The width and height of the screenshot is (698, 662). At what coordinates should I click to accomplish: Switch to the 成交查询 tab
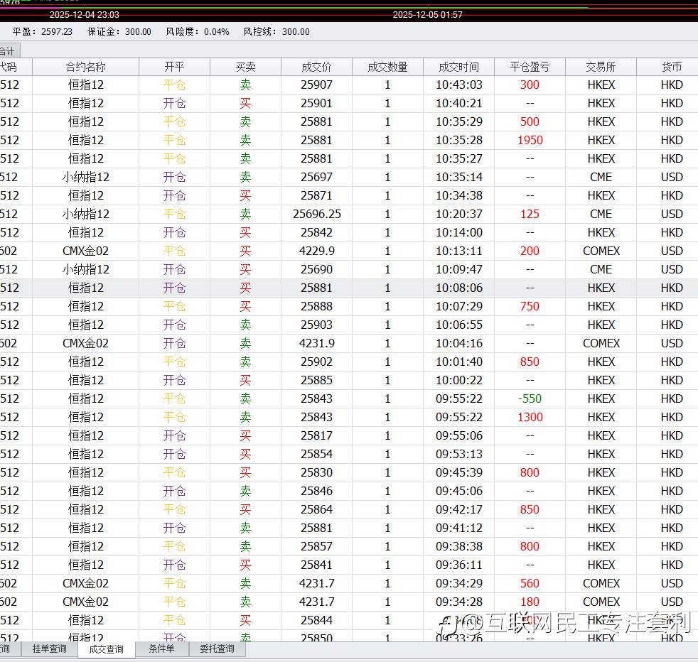(107, 649)
